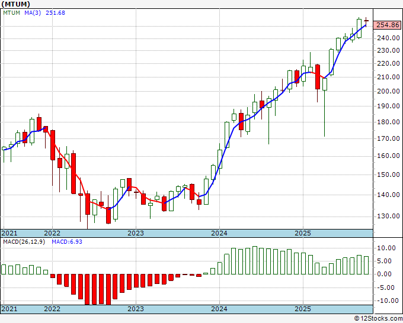Click 2023 on the MACD timeline
Viewport: 403px width, 323px height.
tap(136, 309)
